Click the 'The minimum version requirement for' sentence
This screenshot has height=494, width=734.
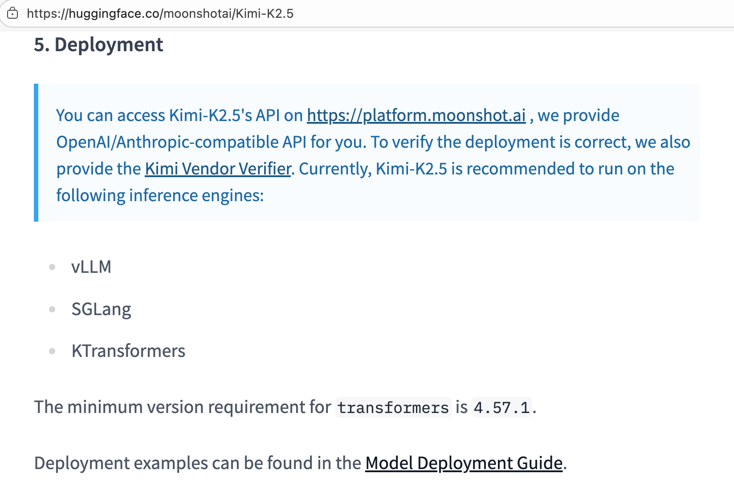point(183,407)
